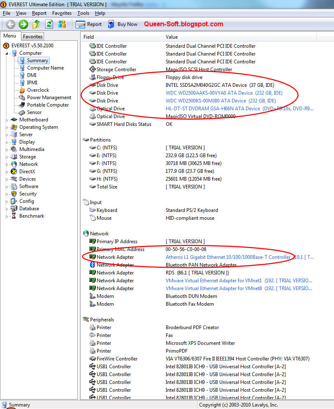Select DMI tree item
Viewport: 334px width, 409px height.
[32, 75]
